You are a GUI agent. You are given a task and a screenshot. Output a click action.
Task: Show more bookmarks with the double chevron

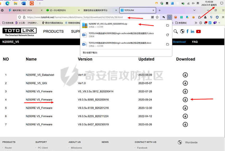click(x=196, y=23)
